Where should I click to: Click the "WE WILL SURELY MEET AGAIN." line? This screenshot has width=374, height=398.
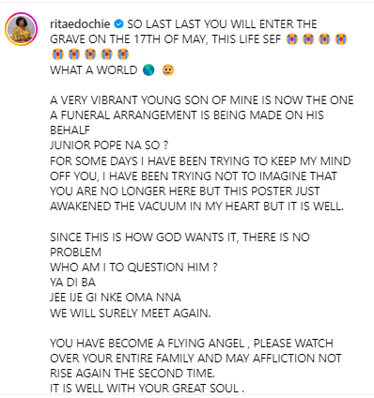click(131, 313)
